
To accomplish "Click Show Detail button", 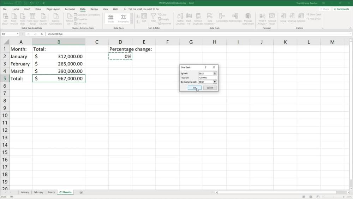I will coord(314,14).
